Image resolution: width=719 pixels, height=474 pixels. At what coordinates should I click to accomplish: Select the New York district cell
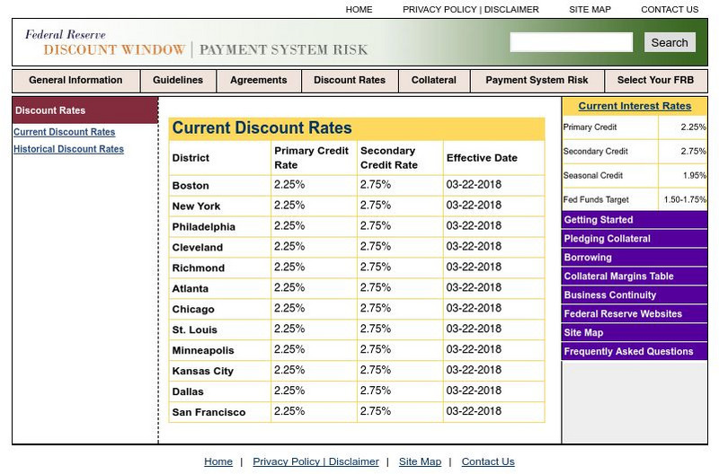pos(220,206)
